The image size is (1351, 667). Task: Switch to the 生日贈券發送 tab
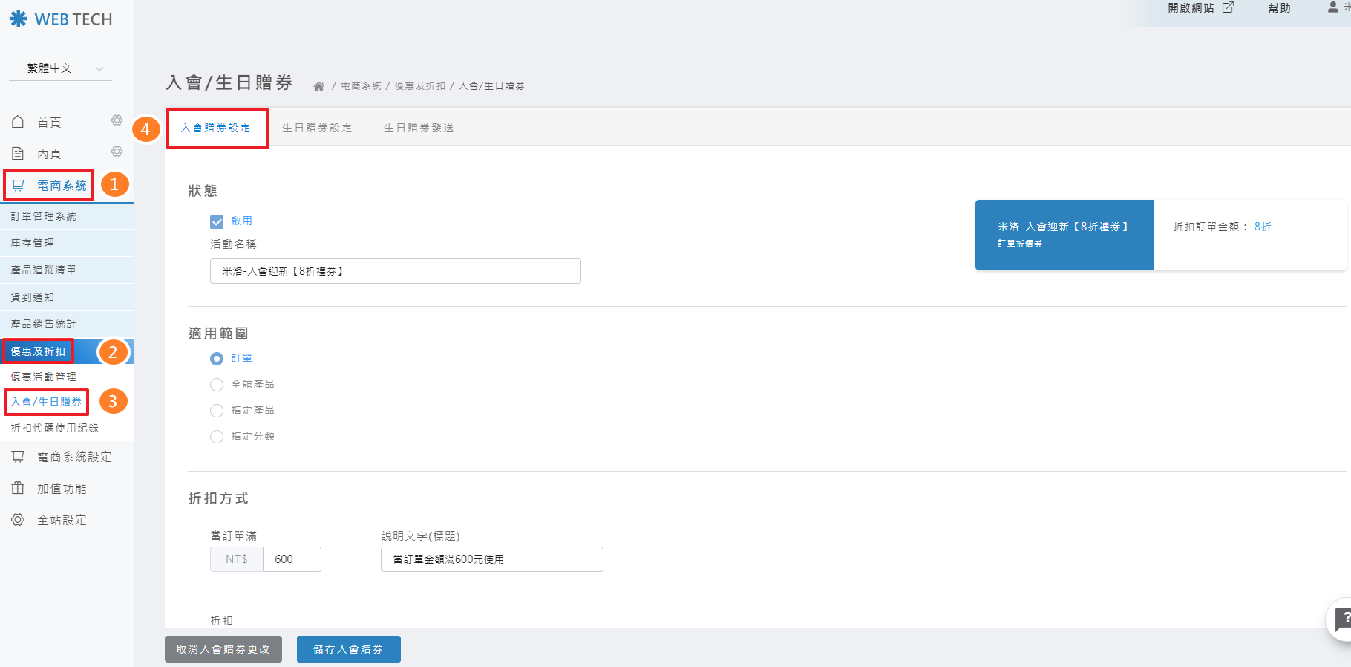point(419,128)
